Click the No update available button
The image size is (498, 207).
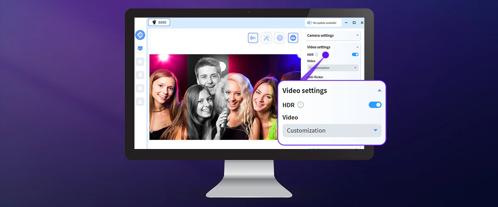pyautogui.click(x=324, y=23)
